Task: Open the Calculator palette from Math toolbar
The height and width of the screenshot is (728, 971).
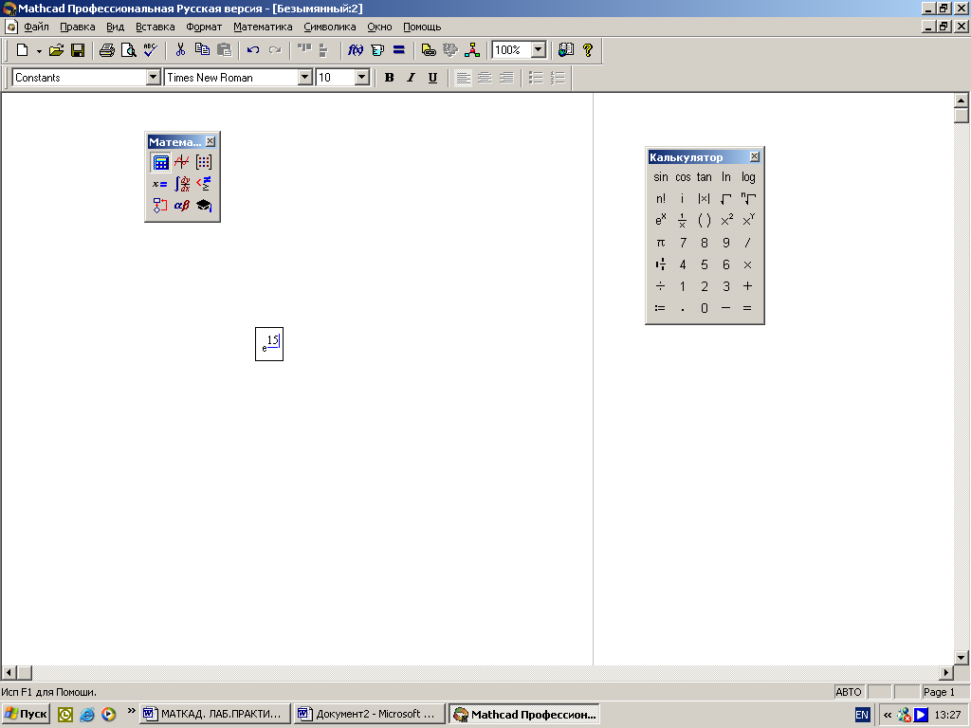Action: [160, 162]
